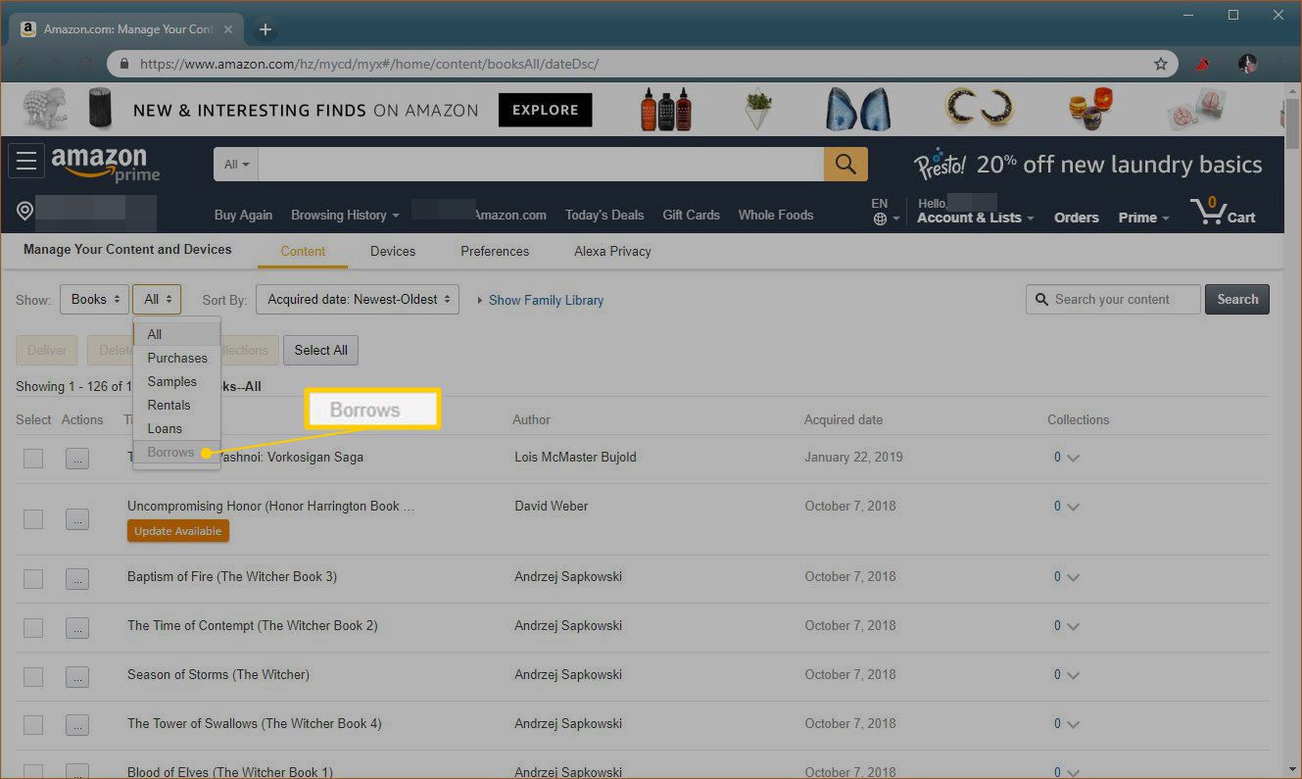Open actions menu for Baptism of Fire
This screenshot has width=1302, height=779.
pyautogui.click(x=77, y=579)
